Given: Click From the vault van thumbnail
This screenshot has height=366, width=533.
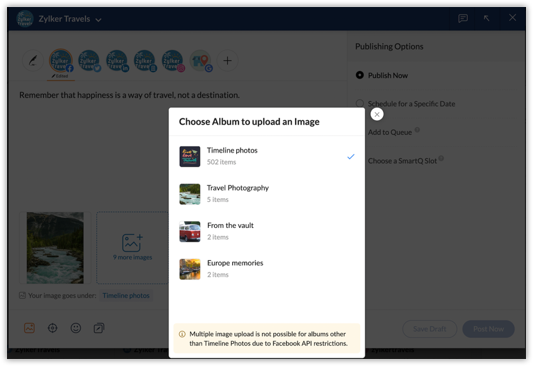Looking at the screenshot, I should point(190,232).
